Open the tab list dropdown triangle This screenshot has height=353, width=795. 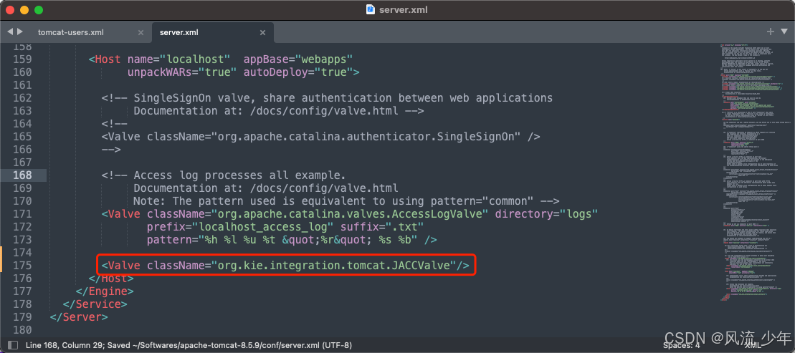pyautogui.click(x=784, y=32)
